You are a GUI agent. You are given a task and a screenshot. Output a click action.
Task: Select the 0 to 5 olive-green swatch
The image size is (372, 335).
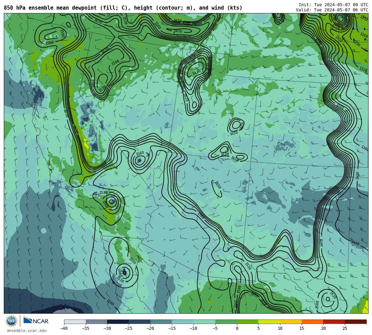pos(248,322)
